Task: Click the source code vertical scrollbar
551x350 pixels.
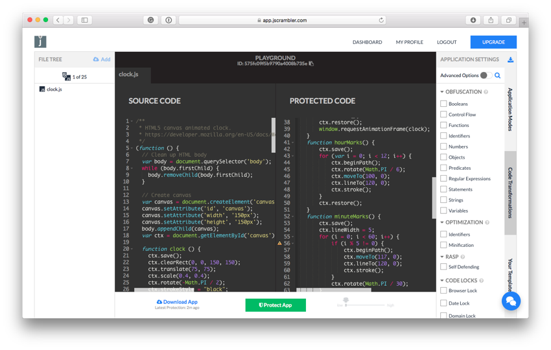Action: [274, 135]
